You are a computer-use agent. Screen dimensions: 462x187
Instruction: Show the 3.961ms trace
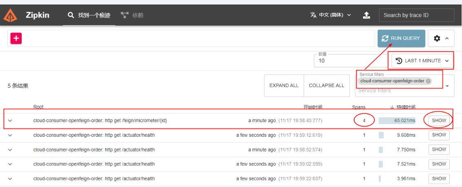(439, 178)
